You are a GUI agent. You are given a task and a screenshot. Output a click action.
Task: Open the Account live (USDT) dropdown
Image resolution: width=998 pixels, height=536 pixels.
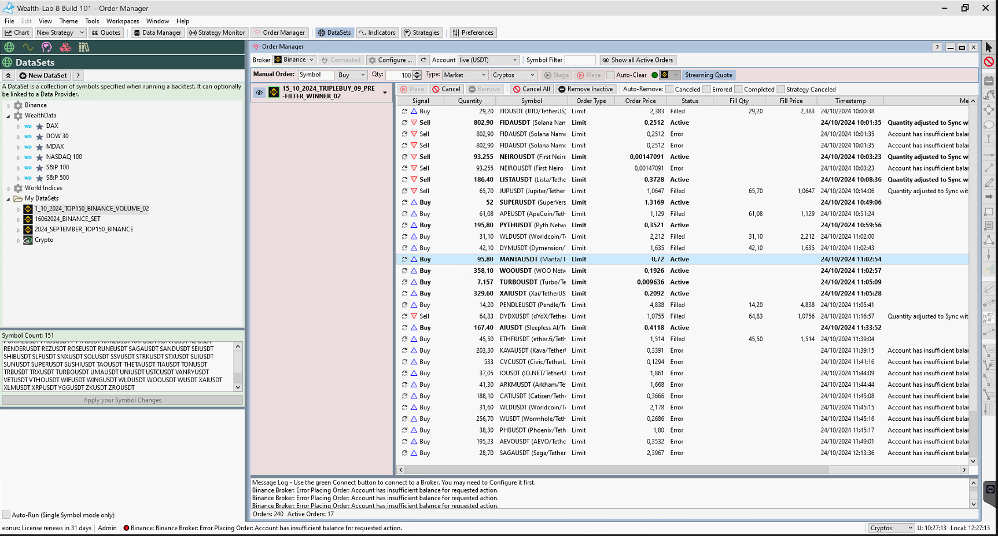(x=488, y=60)
